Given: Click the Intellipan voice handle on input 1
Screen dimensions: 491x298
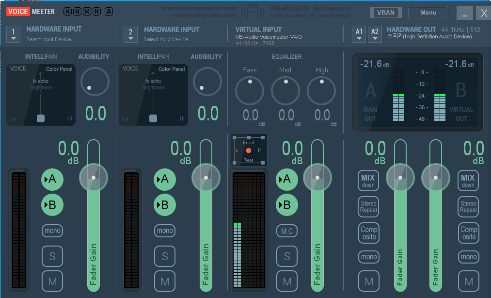Looking at the screenshot, I should (41, 118).
